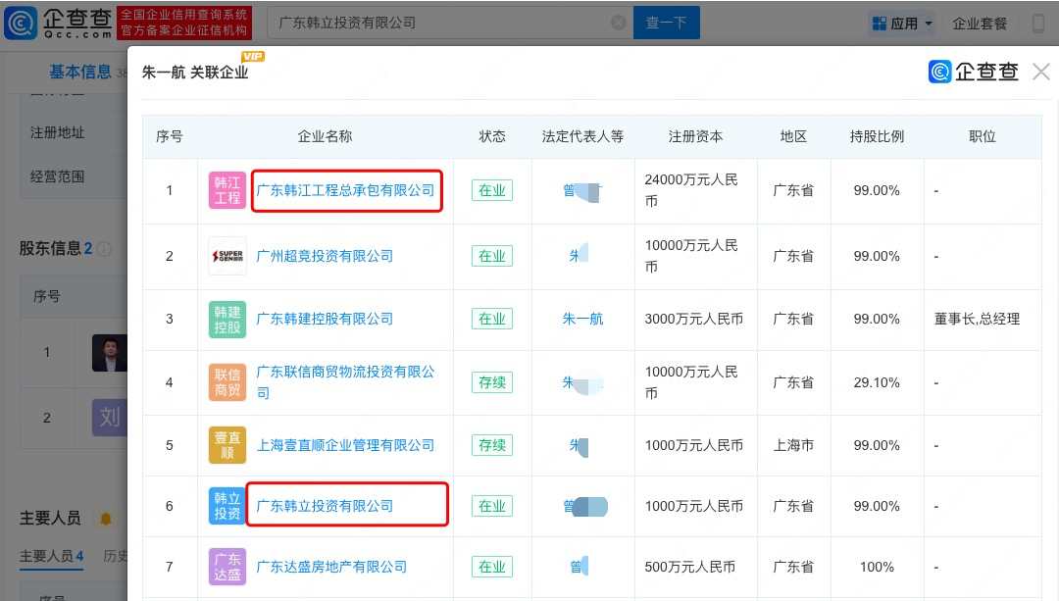Click the 持股比例 column header
The image size is (1059, 601).
tap(877, 136)
